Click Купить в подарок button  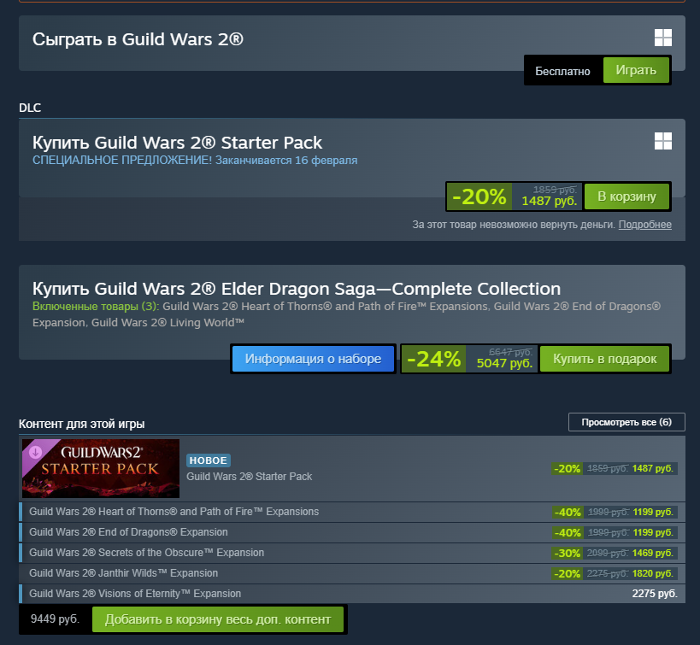(x=605, y=359)
